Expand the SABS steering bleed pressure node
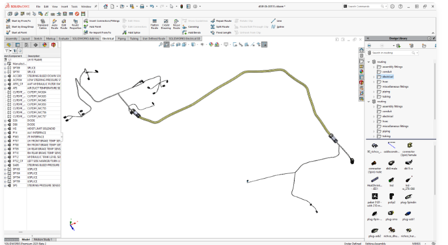The image size is (448, 245). [x=5, y=165]
